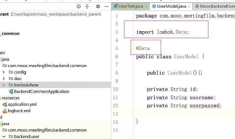Open project panel settings gear
Screen dimensions: 235x139
pyautogui.click(x=98, y=6)
